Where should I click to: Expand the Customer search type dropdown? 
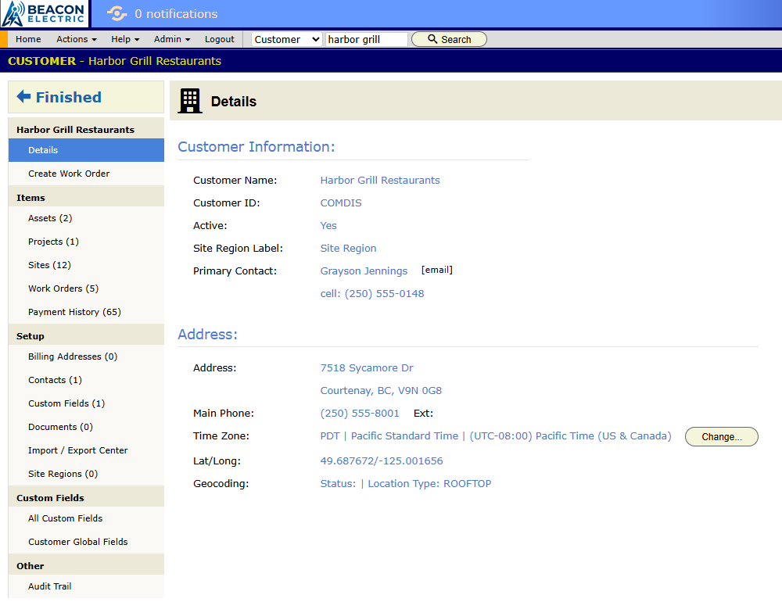coord(286,39)
